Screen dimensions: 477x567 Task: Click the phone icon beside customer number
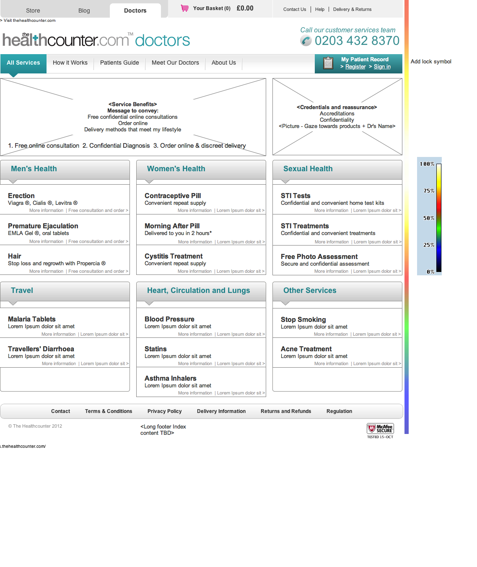[x=306, y=41]
